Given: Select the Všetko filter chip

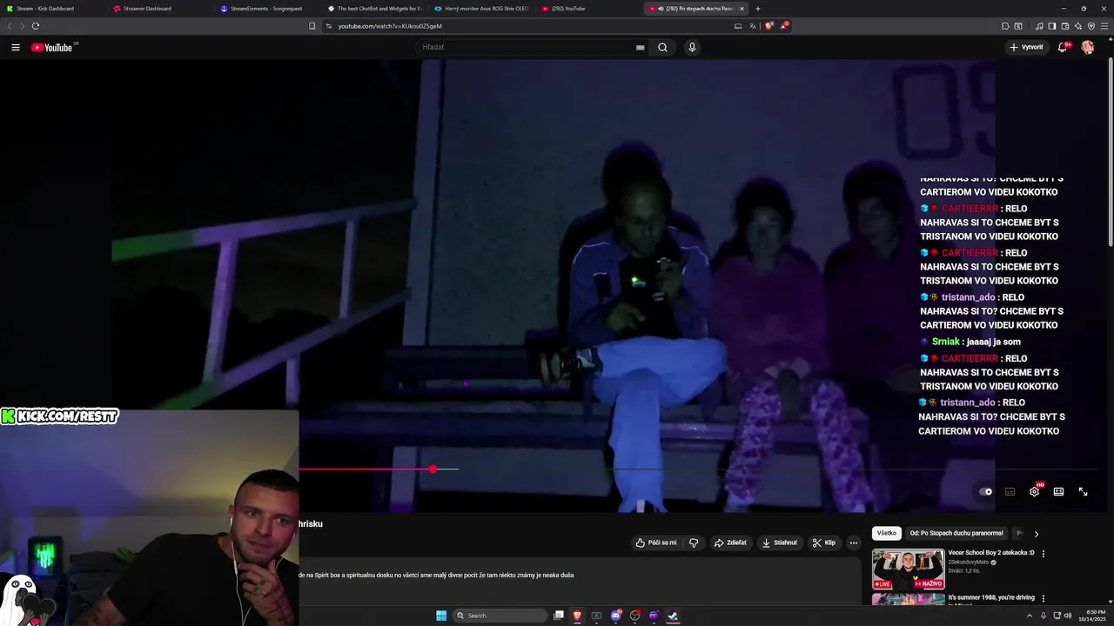Looking at the screenshot, I should [886, 533].
